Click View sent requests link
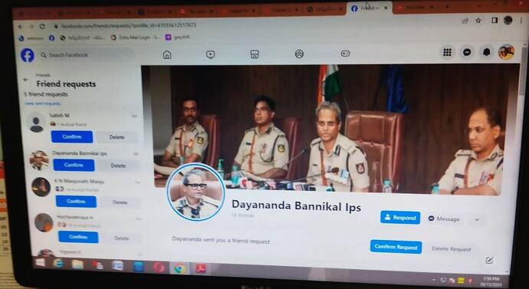 tap(43, 103)
